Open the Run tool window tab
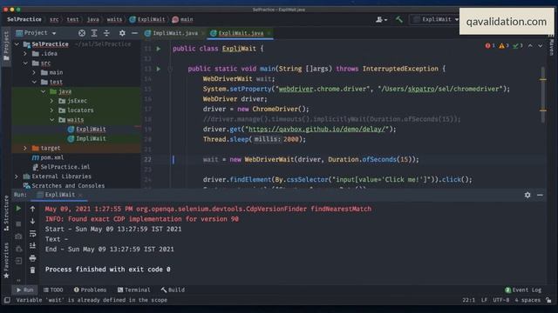This screenshot has width=558, height=313. 24,290
